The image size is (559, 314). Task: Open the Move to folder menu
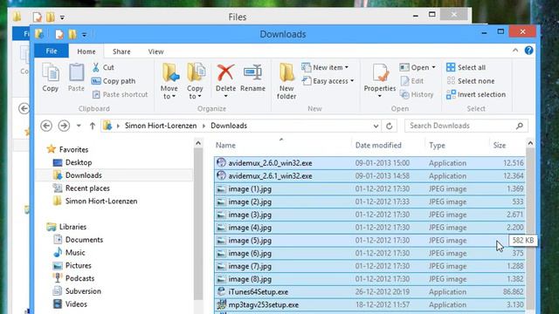point(169,81)
